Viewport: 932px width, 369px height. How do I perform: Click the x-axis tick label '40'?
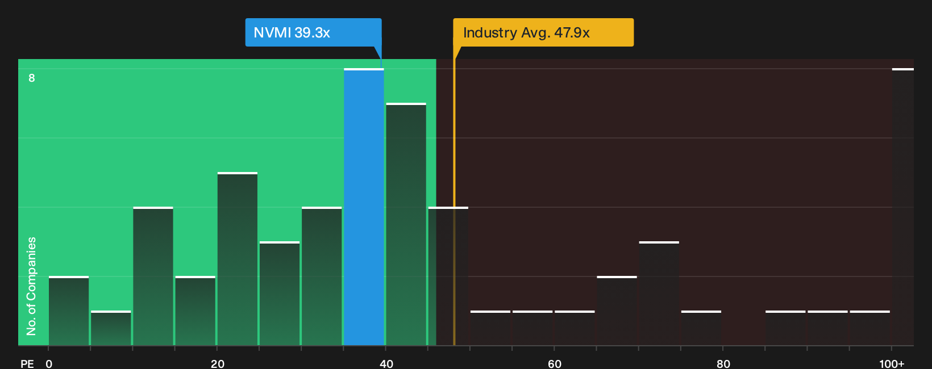[x=386, y=363]
